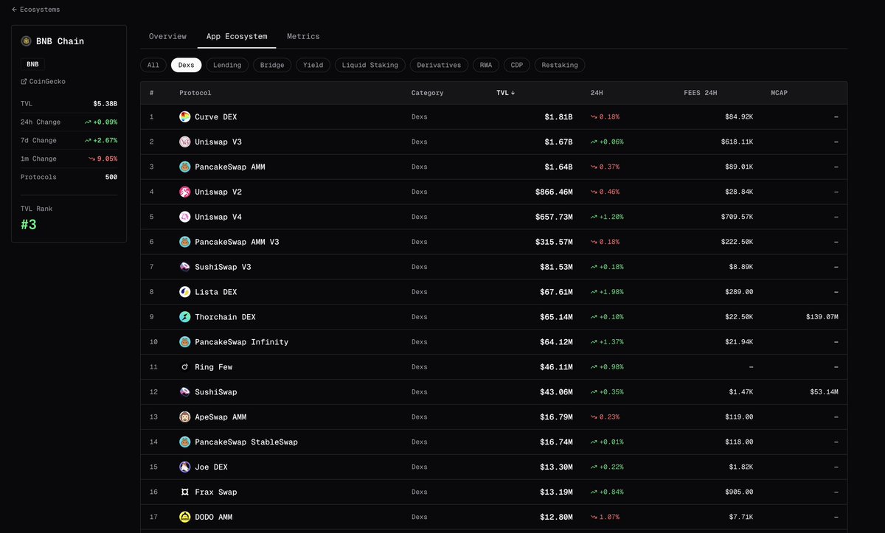The height and width of the screenshot is (533, 885).
Task: Click the #3 TVL Rank value
Action: tap(28, 225)
